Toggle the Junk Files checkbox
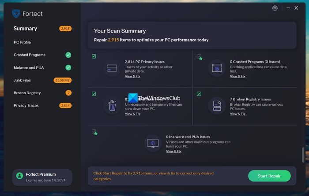This screenshot has height=196, width=309. (x=94, y=94)
